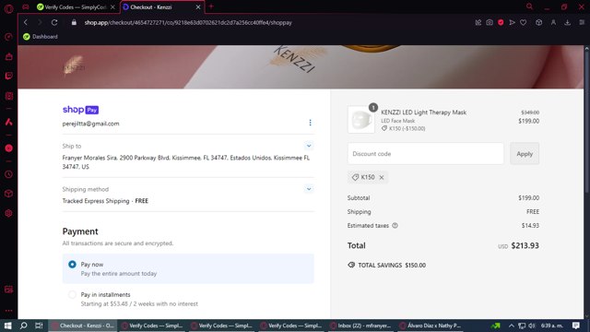This screenshot has height=332, width=590.
Task: Open Windows notification center
Action: coord(575,326)
